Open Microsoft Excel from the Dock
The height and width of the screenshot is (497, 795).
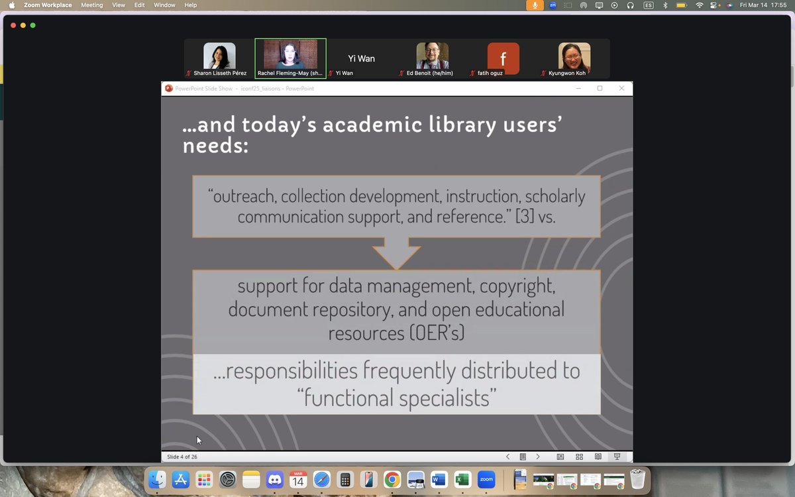pyautogui.click(x=463, y=479)
